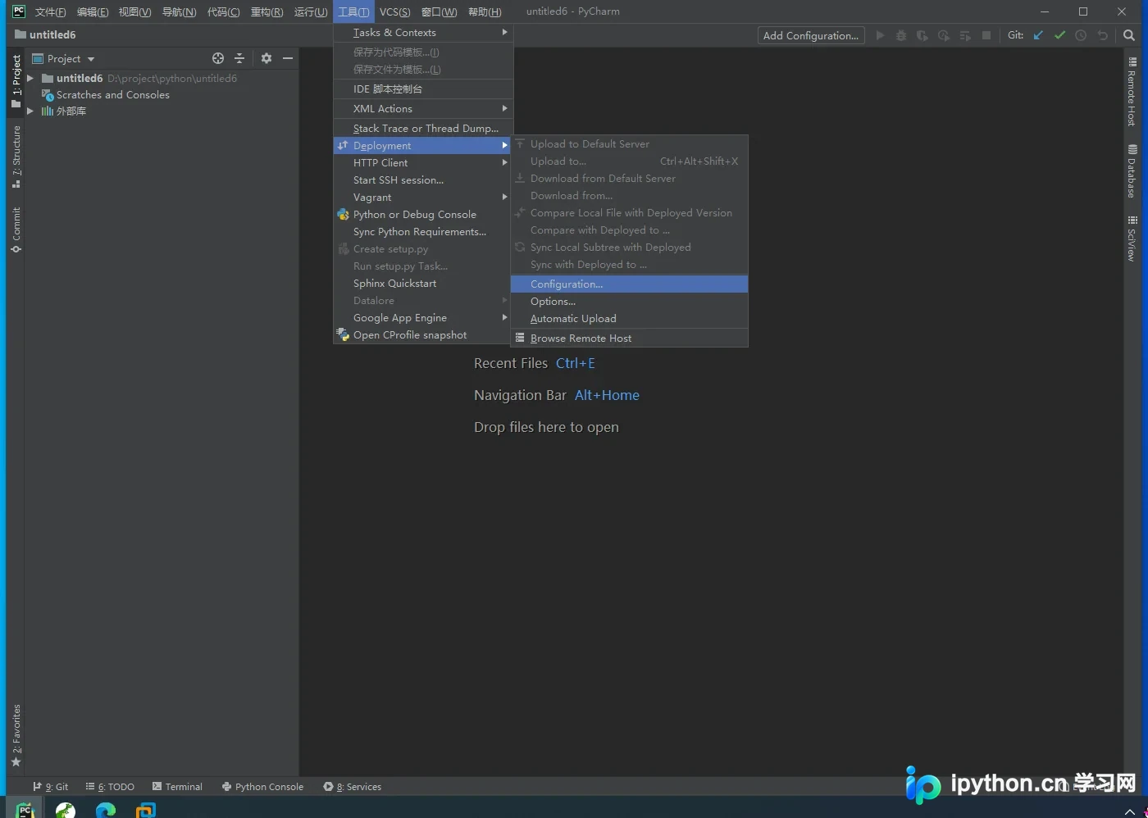Click the Stop square icon in toolbar
The height and width of the screenshot is (818, 1148).
(986, 35)
